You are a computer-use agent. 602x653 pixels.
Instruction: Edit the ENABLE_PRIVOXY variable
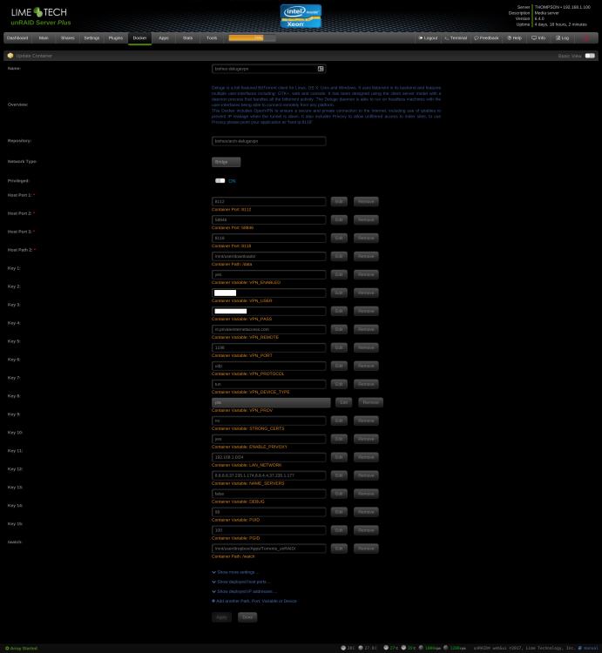[x=339, y=439]
